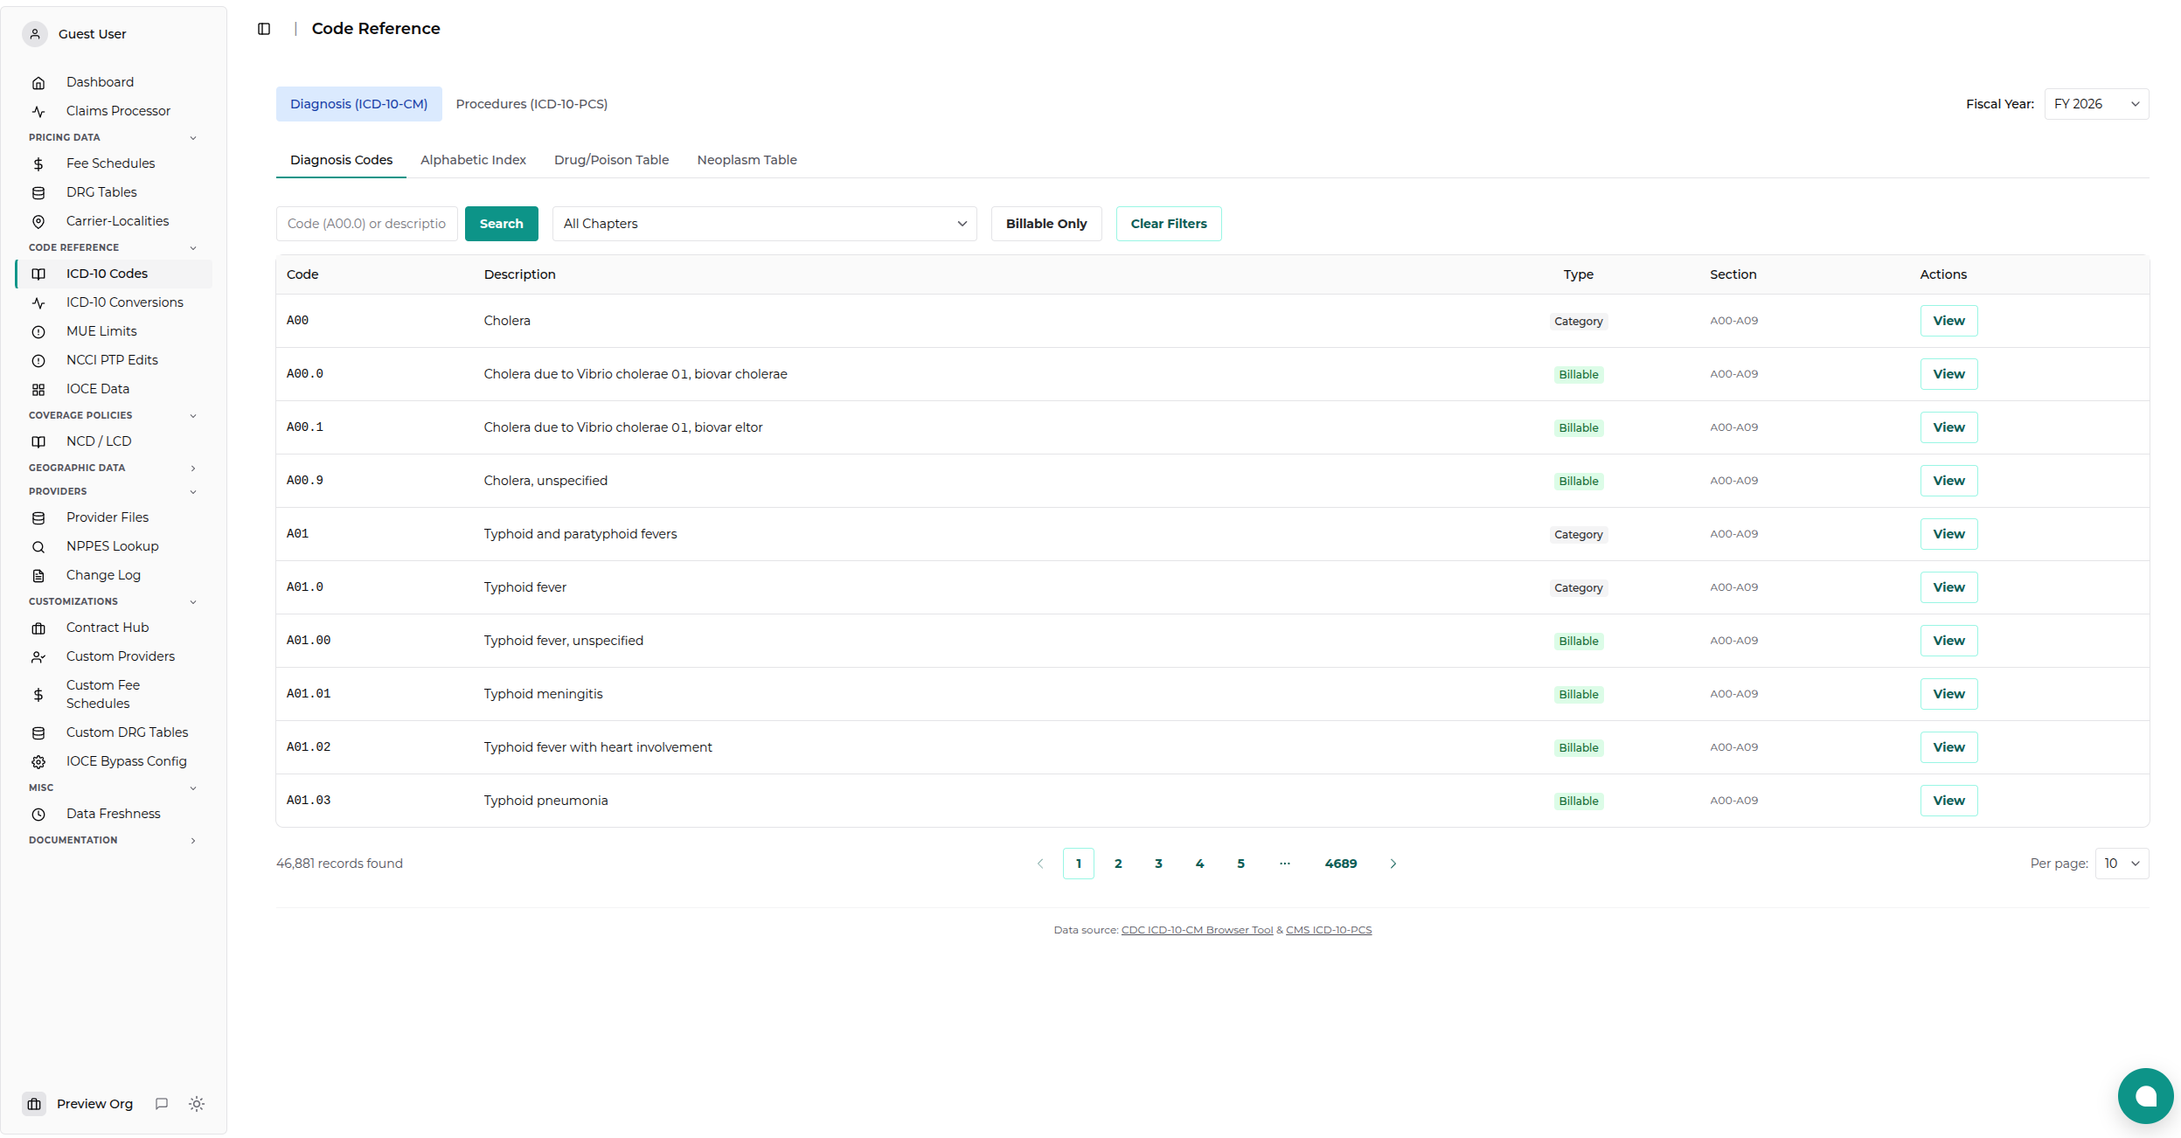Collapse the Customizations section

[112, 601]
